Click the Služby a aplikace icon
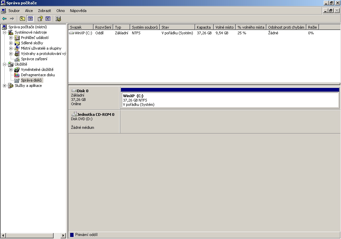The height and width of the screenshot is (239, 341). pyautogui.click(x=11, y=86)
